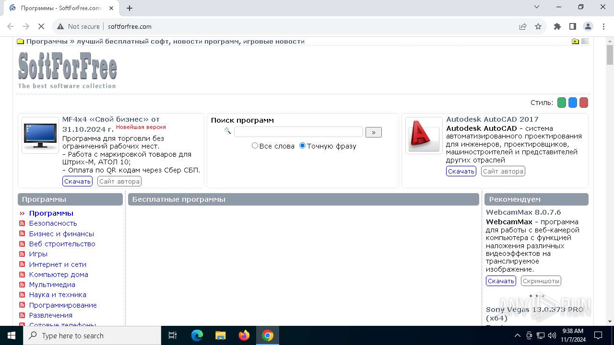Click the stop loading button
This screenshot has width=614, height=345.
[x=41, y=26]
